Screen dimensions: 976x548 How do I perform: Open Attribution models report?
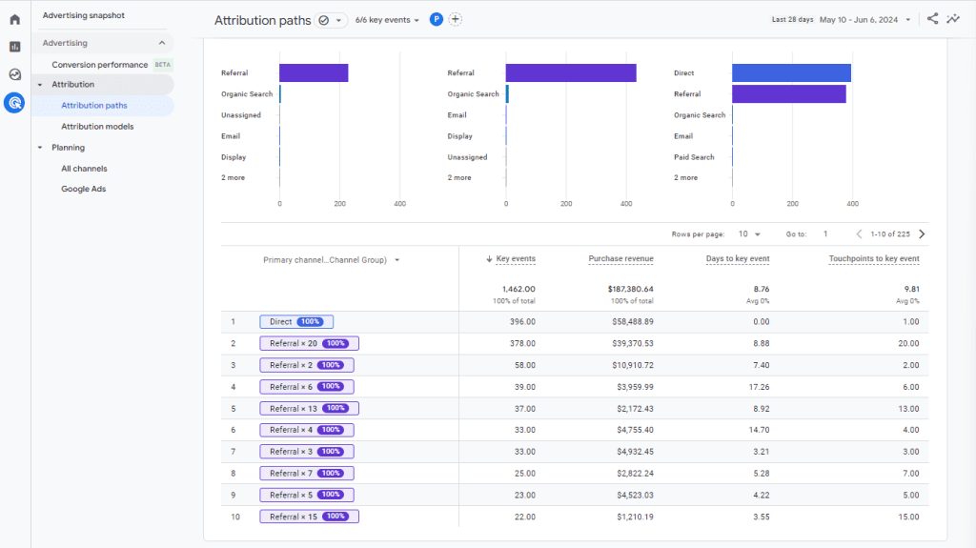pyautogui.click(x=97, y=127)
